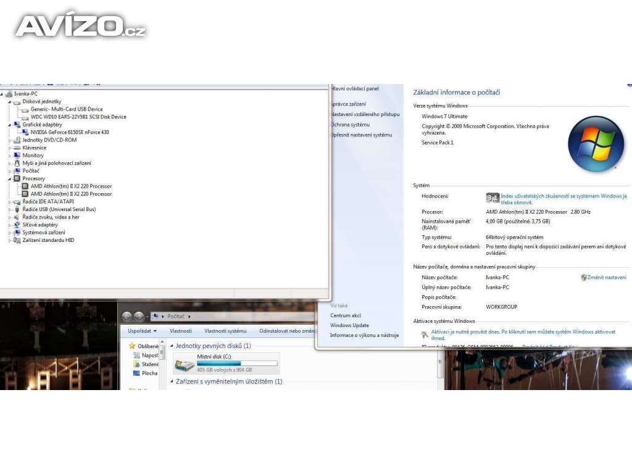Click the explorer Back arrow button

pyautogui.click(x=127, y=317)
